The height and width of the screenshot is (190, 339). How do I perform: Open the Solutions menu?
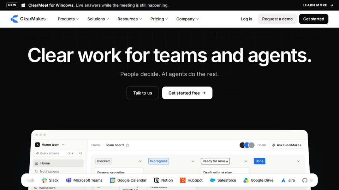coord(98,19)
